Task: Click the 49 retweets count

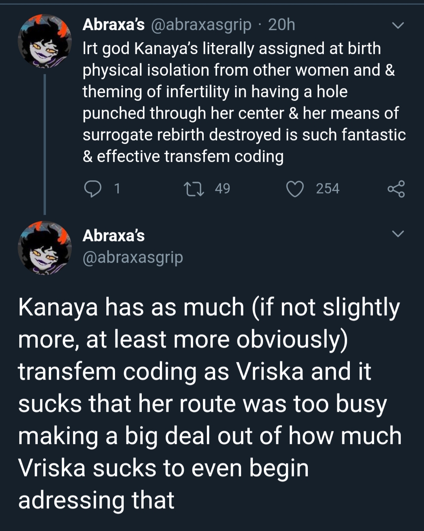Action: point(222,189)
